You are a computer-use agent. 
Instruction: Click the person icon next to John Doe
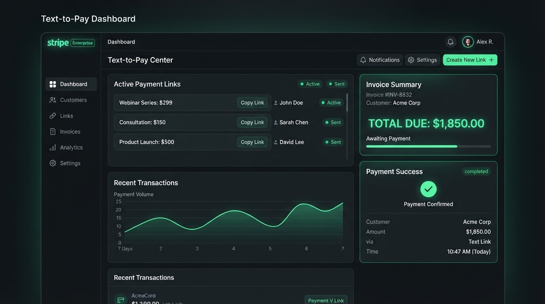[276, 103]
